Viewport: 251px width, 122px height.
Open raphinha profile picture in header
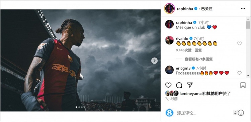(169, 8)
